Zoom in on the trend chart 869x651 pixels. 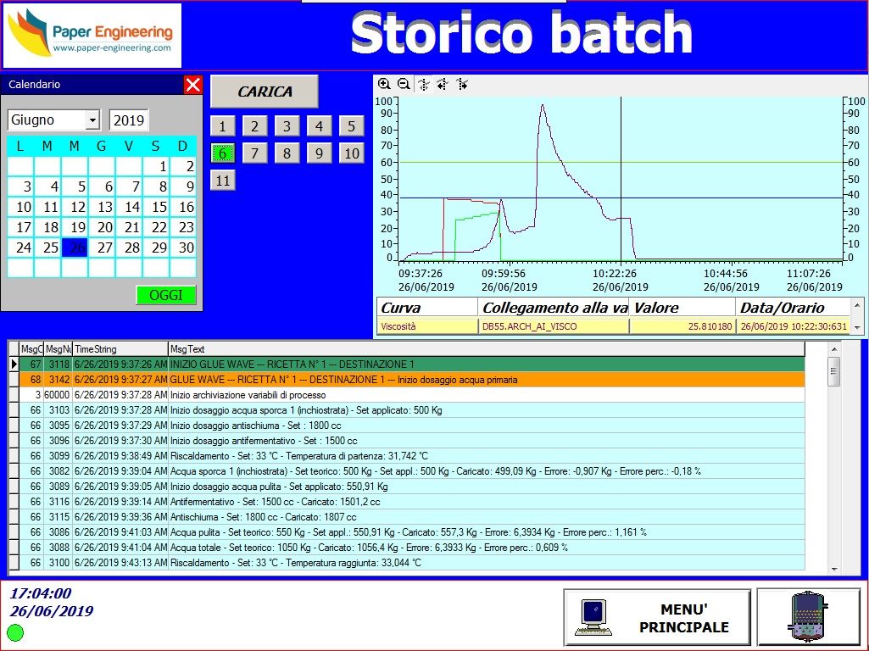point(383,84)
